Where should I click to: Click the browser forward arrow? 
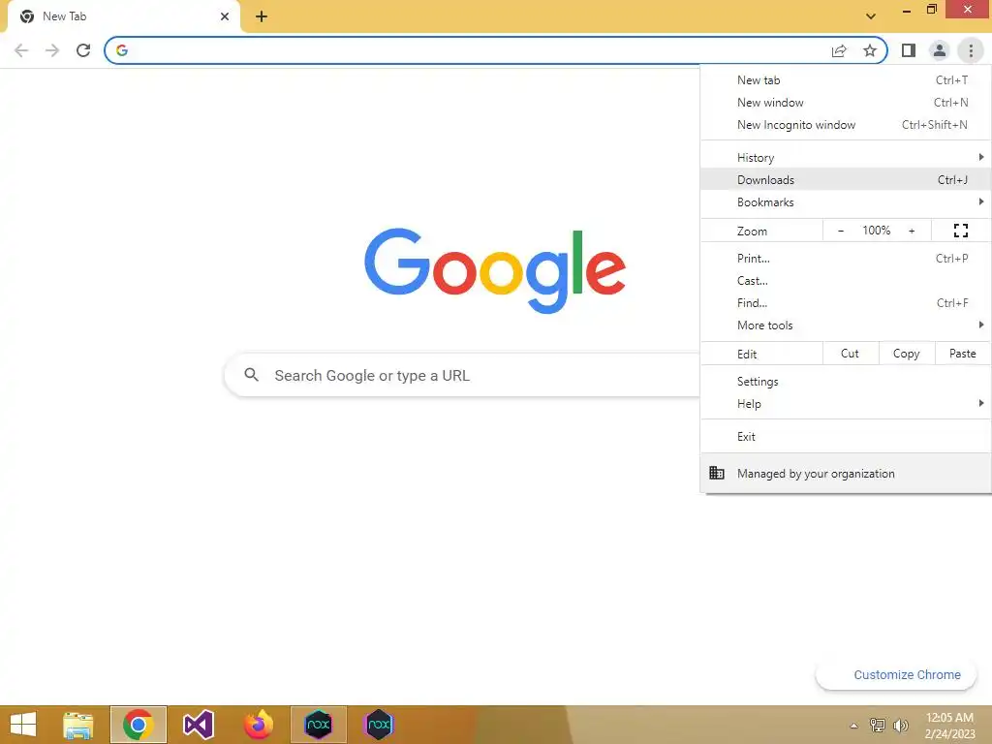click(52, 50)
